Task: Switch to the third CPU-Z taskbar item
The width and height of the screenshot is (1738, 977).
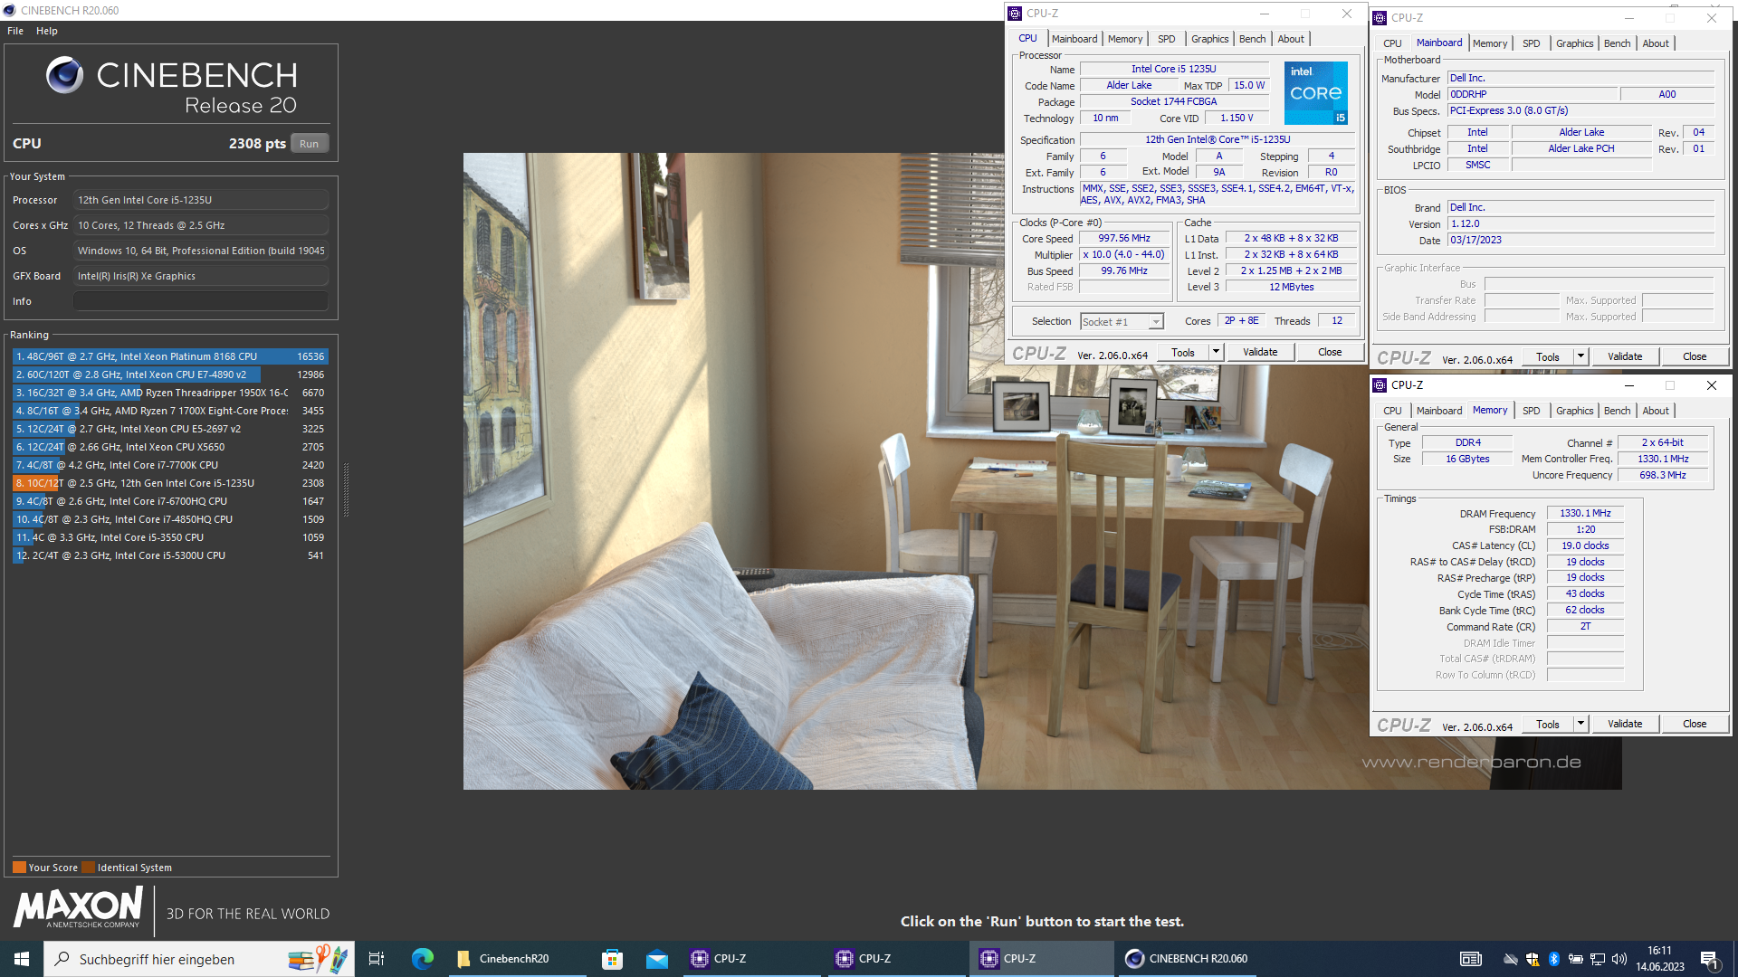Action: coord(1041,959)
